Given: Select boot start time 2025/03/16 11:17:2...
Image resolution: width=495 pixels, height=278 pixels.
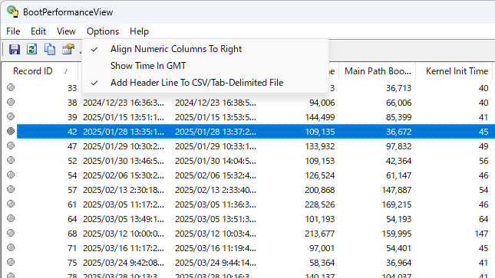Looking at the screenshot, I should (x=124, y=248).
